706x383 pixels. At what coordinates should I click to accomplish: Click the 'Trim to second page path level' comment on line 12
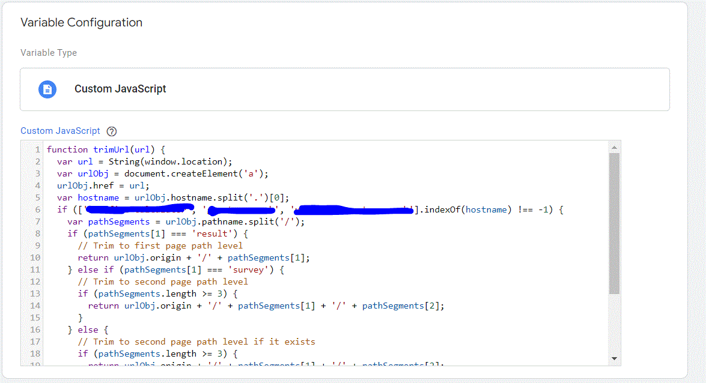(x=163, y=282)
